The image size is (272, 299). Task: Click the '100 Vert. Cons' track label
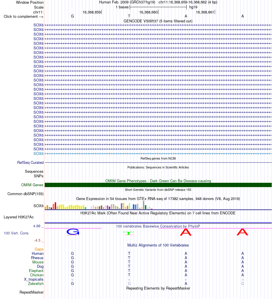16,233
